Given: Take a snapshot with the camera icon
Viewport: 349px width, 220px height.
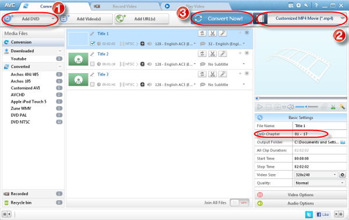Looking at the screenshot, I should click(277, 107).
